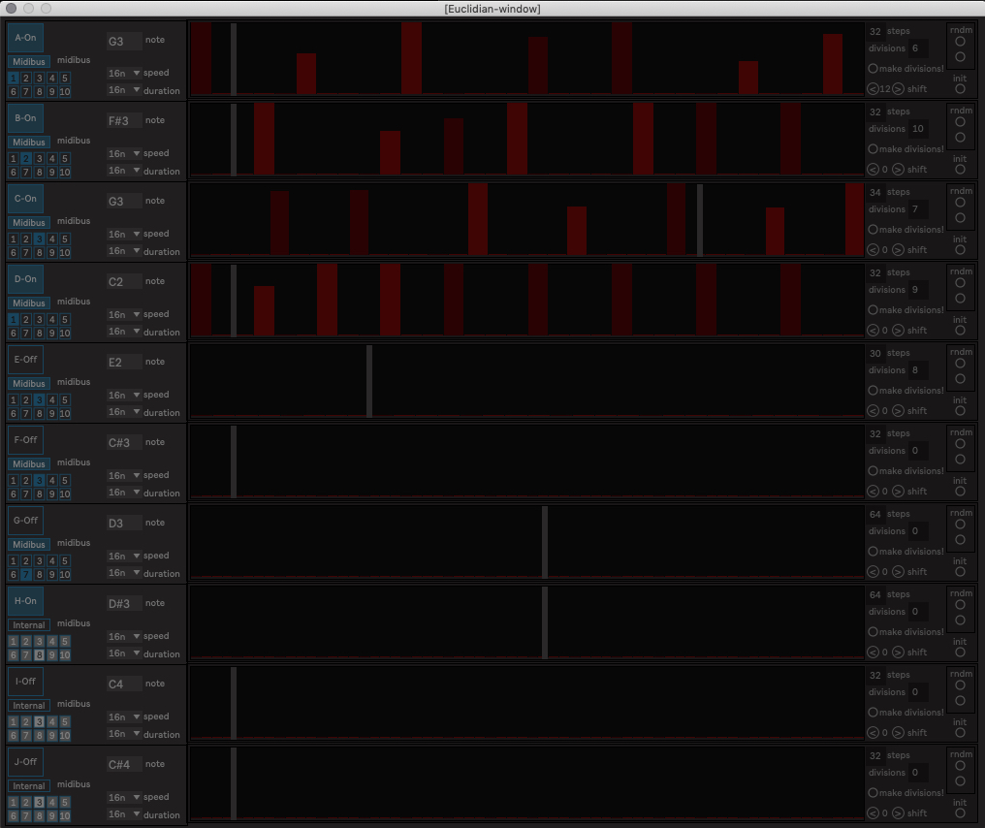Trigger the make divisions! circle in row B

coord(873,149)
